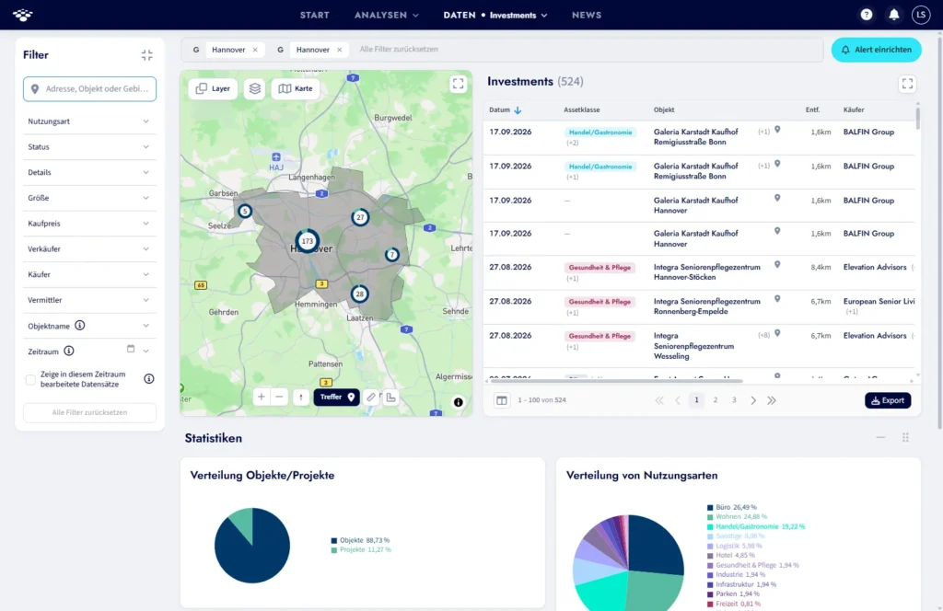Open the map Layer button
The image size is (943, 611).
pos(213,88)
